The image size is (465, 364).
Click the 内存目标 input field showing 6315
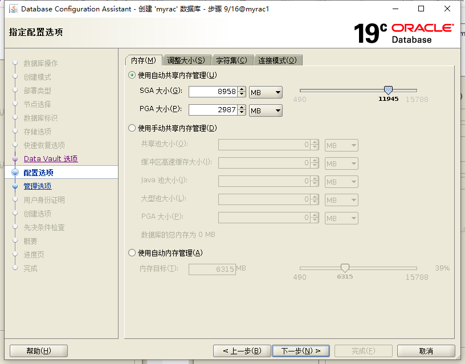tap(213, 269)
